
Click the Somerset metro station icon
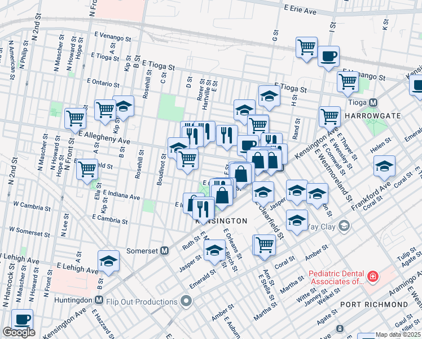pyautogui.click(x=164, y=251)
